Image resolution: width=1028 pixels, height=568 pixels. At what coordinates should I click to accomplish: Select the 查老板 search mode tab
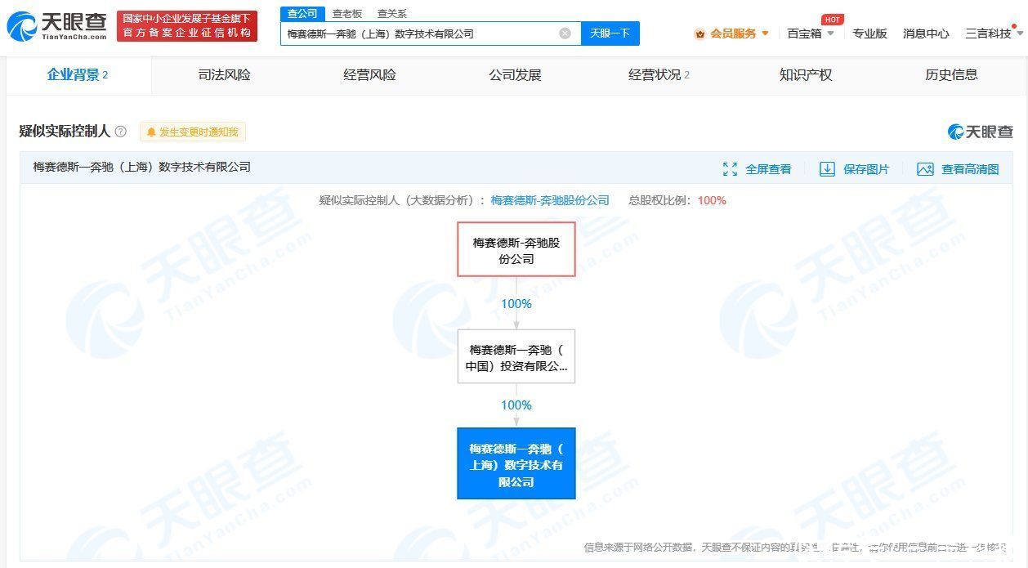(x=347, y=14)
